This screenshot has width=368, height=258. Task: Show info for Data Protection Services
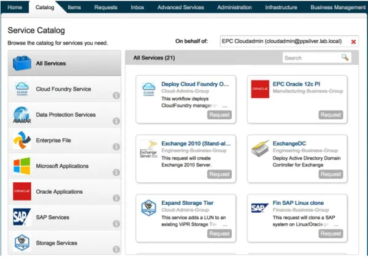click(116, 121)
